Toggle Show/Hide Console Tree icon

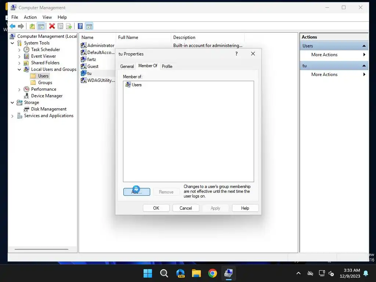(x=41, y=26)
